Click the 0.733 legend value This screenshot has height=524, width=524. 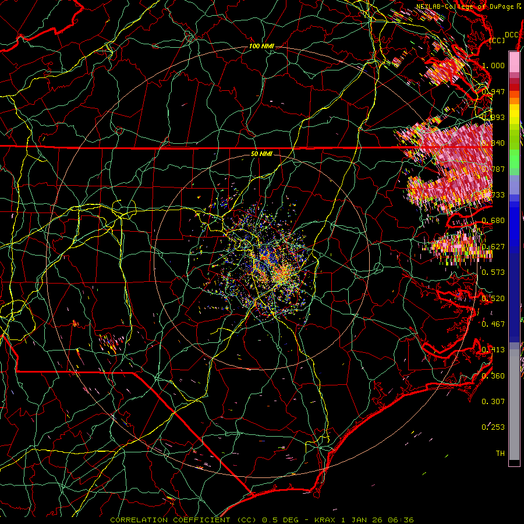493,194
